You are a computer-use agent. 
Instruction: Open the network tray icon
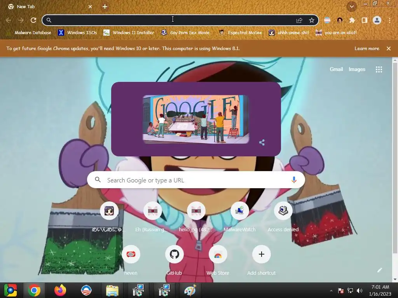coord(350,291)
